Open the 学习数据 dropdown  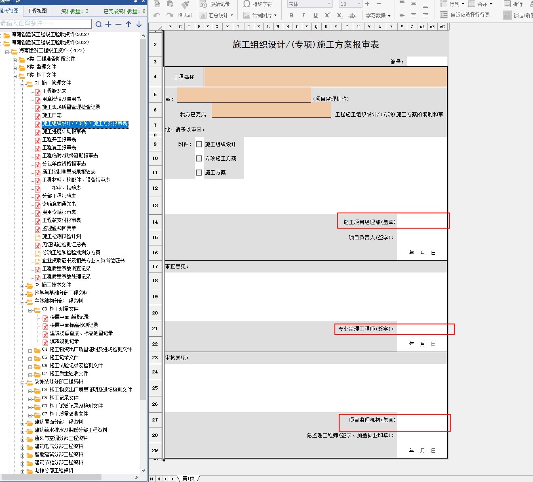coord(389,16)
